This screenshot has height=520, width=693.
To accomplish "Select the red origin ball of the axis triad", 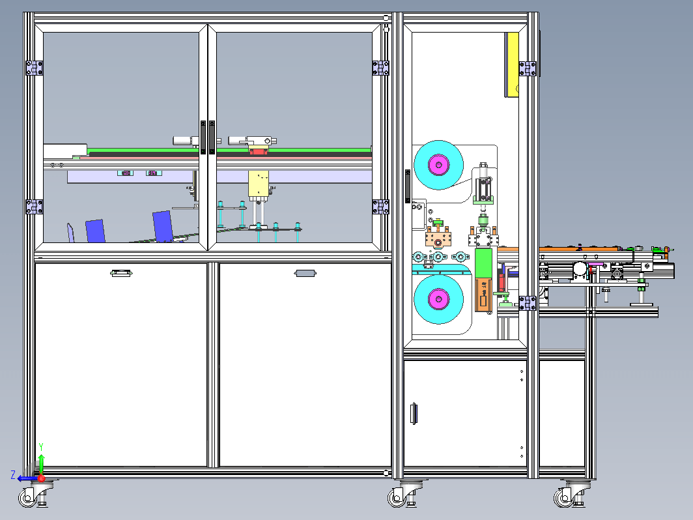I will (x=41, y=478).
